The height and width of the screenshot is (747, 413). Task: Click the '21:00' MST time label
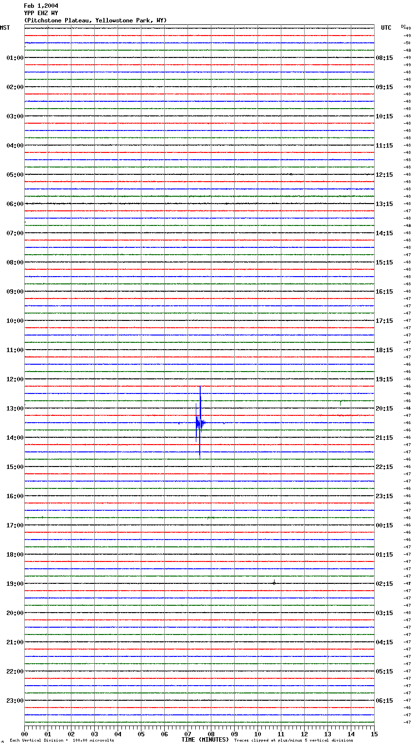(x=15, y=642)
